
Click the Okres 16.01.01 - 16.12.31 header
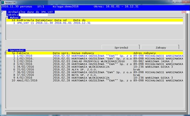[116, 7]
